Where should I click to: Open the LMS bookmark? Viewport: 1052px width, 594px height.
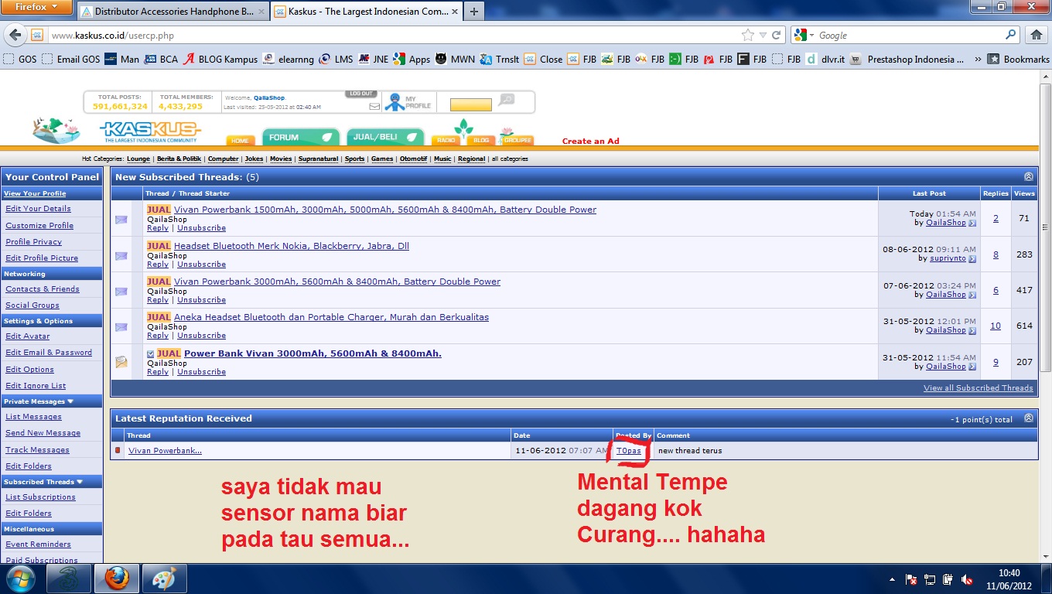[336, 59]
